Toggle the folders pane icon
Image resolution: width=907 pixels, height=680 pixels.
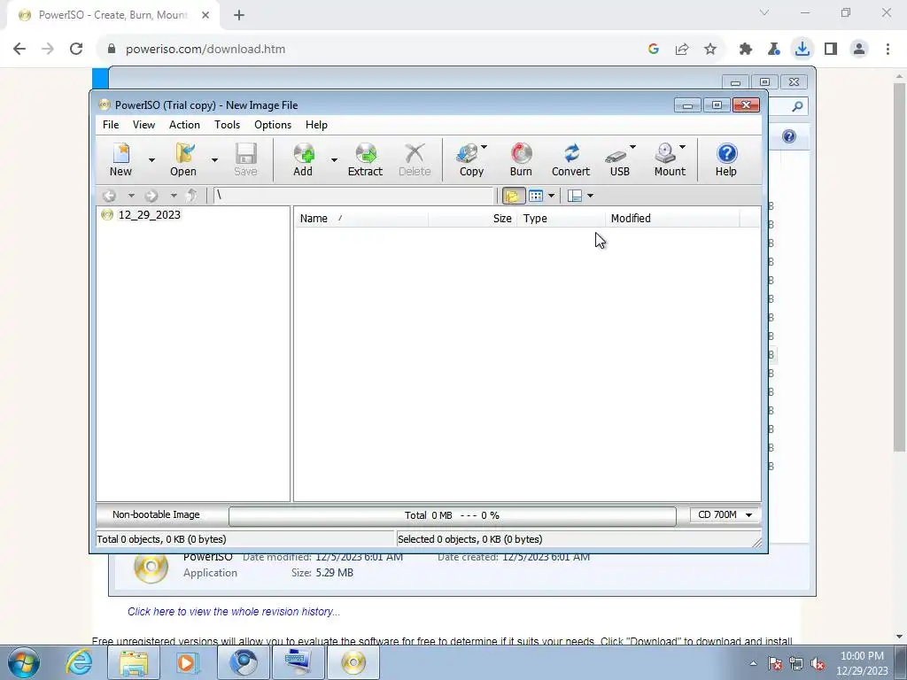point(513,196)
